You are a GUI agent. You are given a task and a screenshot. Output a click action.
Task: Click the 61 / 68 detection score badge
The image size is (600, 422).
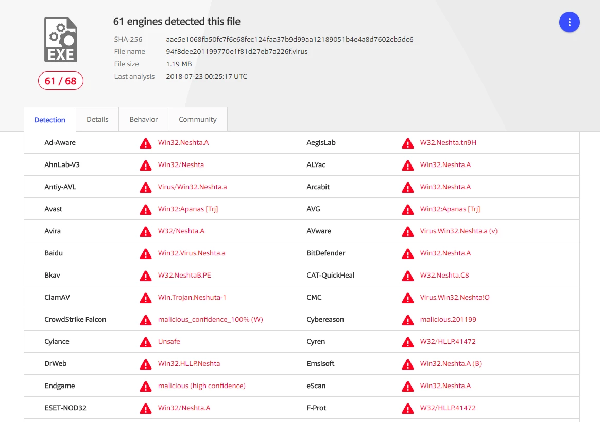(60, 81)
